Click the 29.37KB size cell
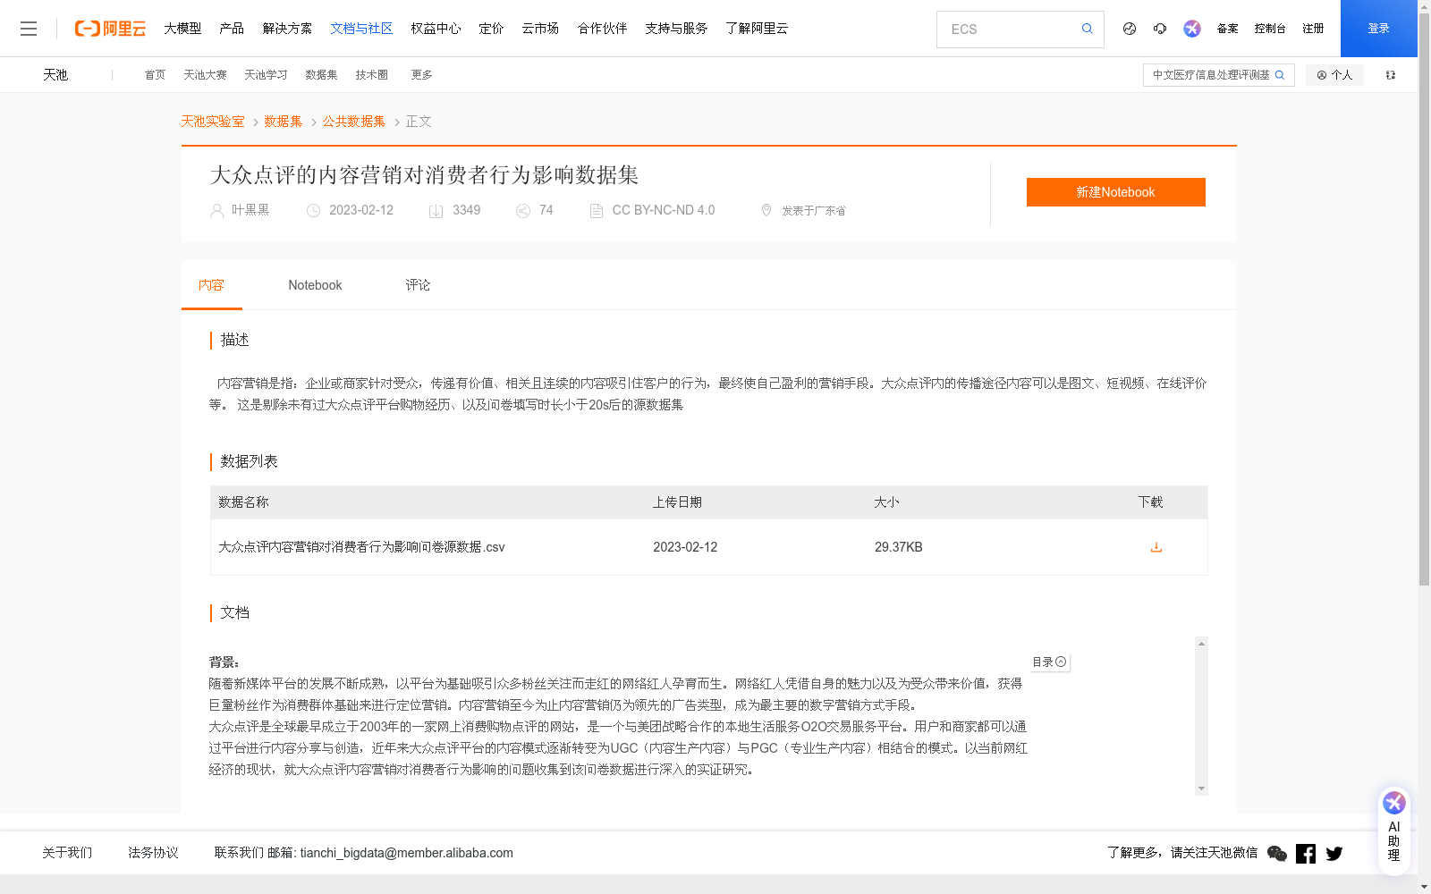 point(898,547)
